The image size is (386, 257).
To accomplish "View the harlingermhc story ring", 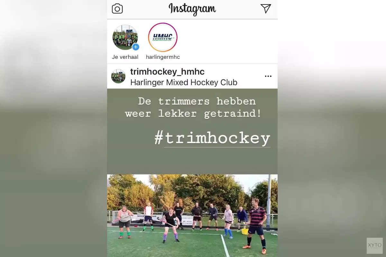I will (163, 37).
